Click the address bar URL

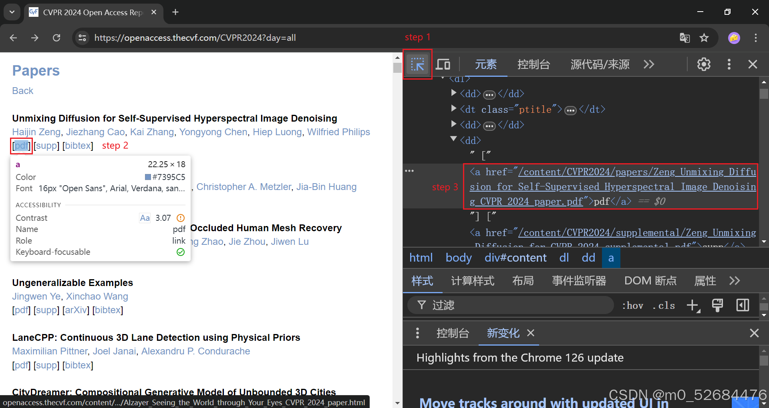(195, 38)
